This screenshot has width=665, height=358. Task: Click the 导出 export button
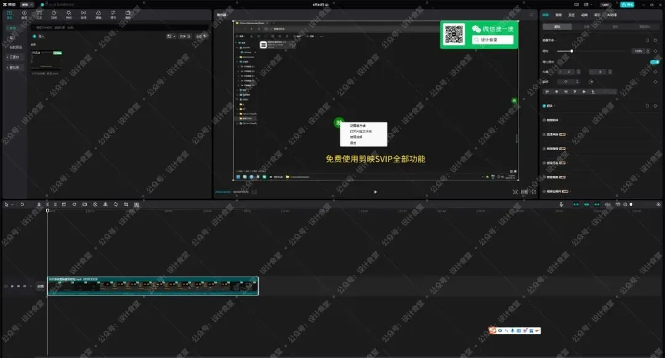[627, 5]
